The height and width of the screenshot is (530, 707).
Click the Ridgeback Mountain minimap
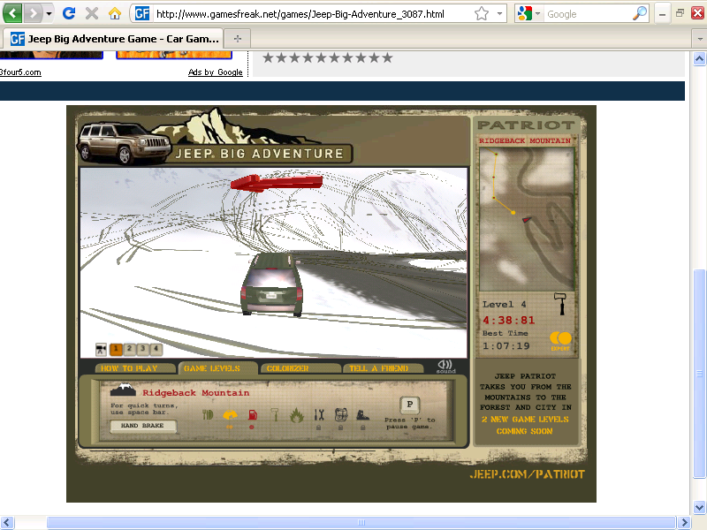click(527, 218)
